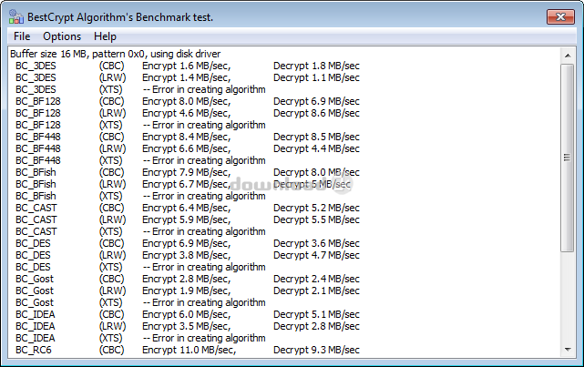The height and width of the screenshot is (367, 584).
Task: Click the 'BestCrypt Algorithm's Benchmark test.' title
Action: point(120,17)
